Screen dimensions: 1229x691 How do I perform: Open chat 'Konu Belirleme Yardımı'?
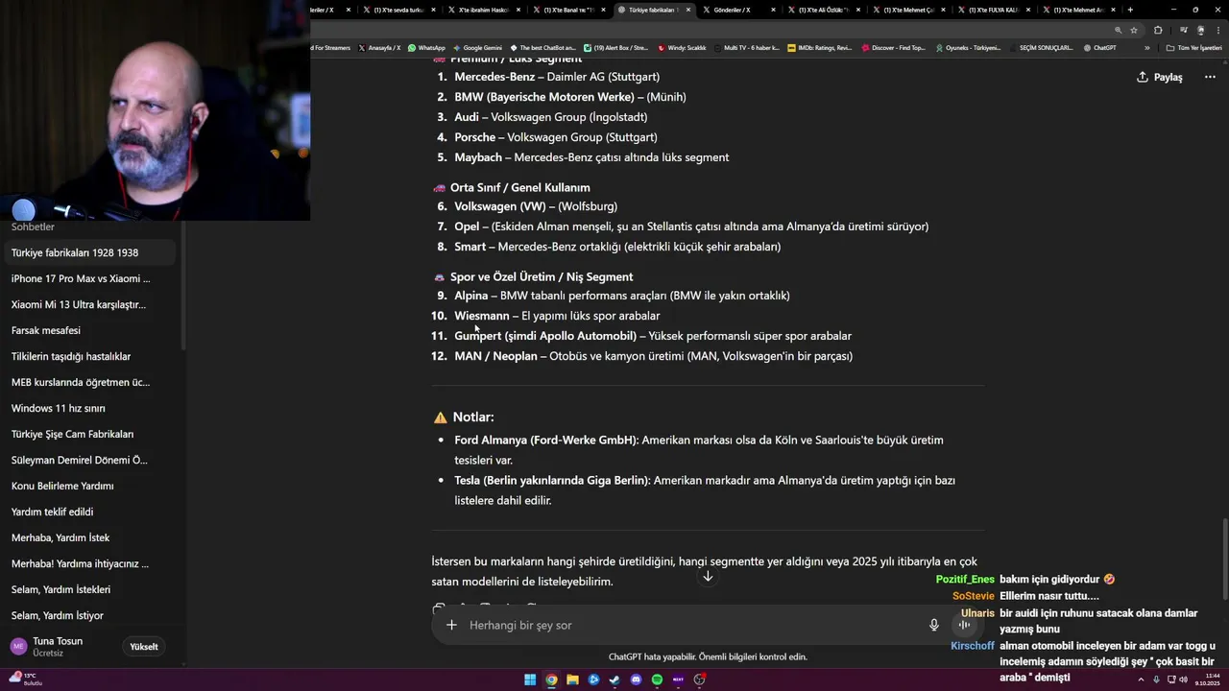click(x=88, y=486)
